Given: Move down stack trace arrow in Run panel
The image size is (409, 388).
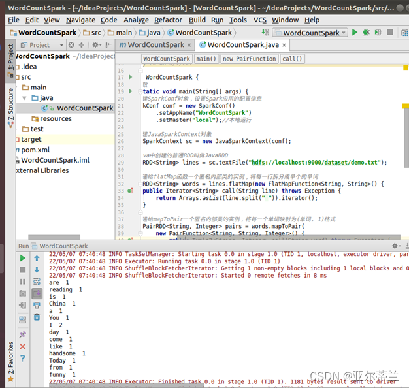Looking at the screenshot, I should tap(37, 270).
